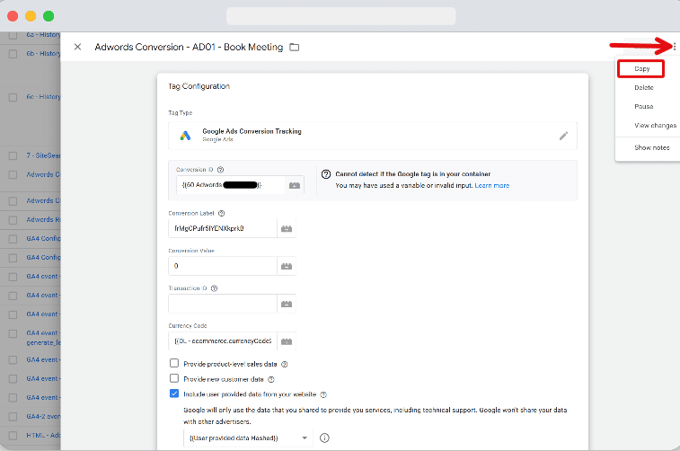Click into the Conversion Value field
680x451 pixels.
[x=223, y=266]
